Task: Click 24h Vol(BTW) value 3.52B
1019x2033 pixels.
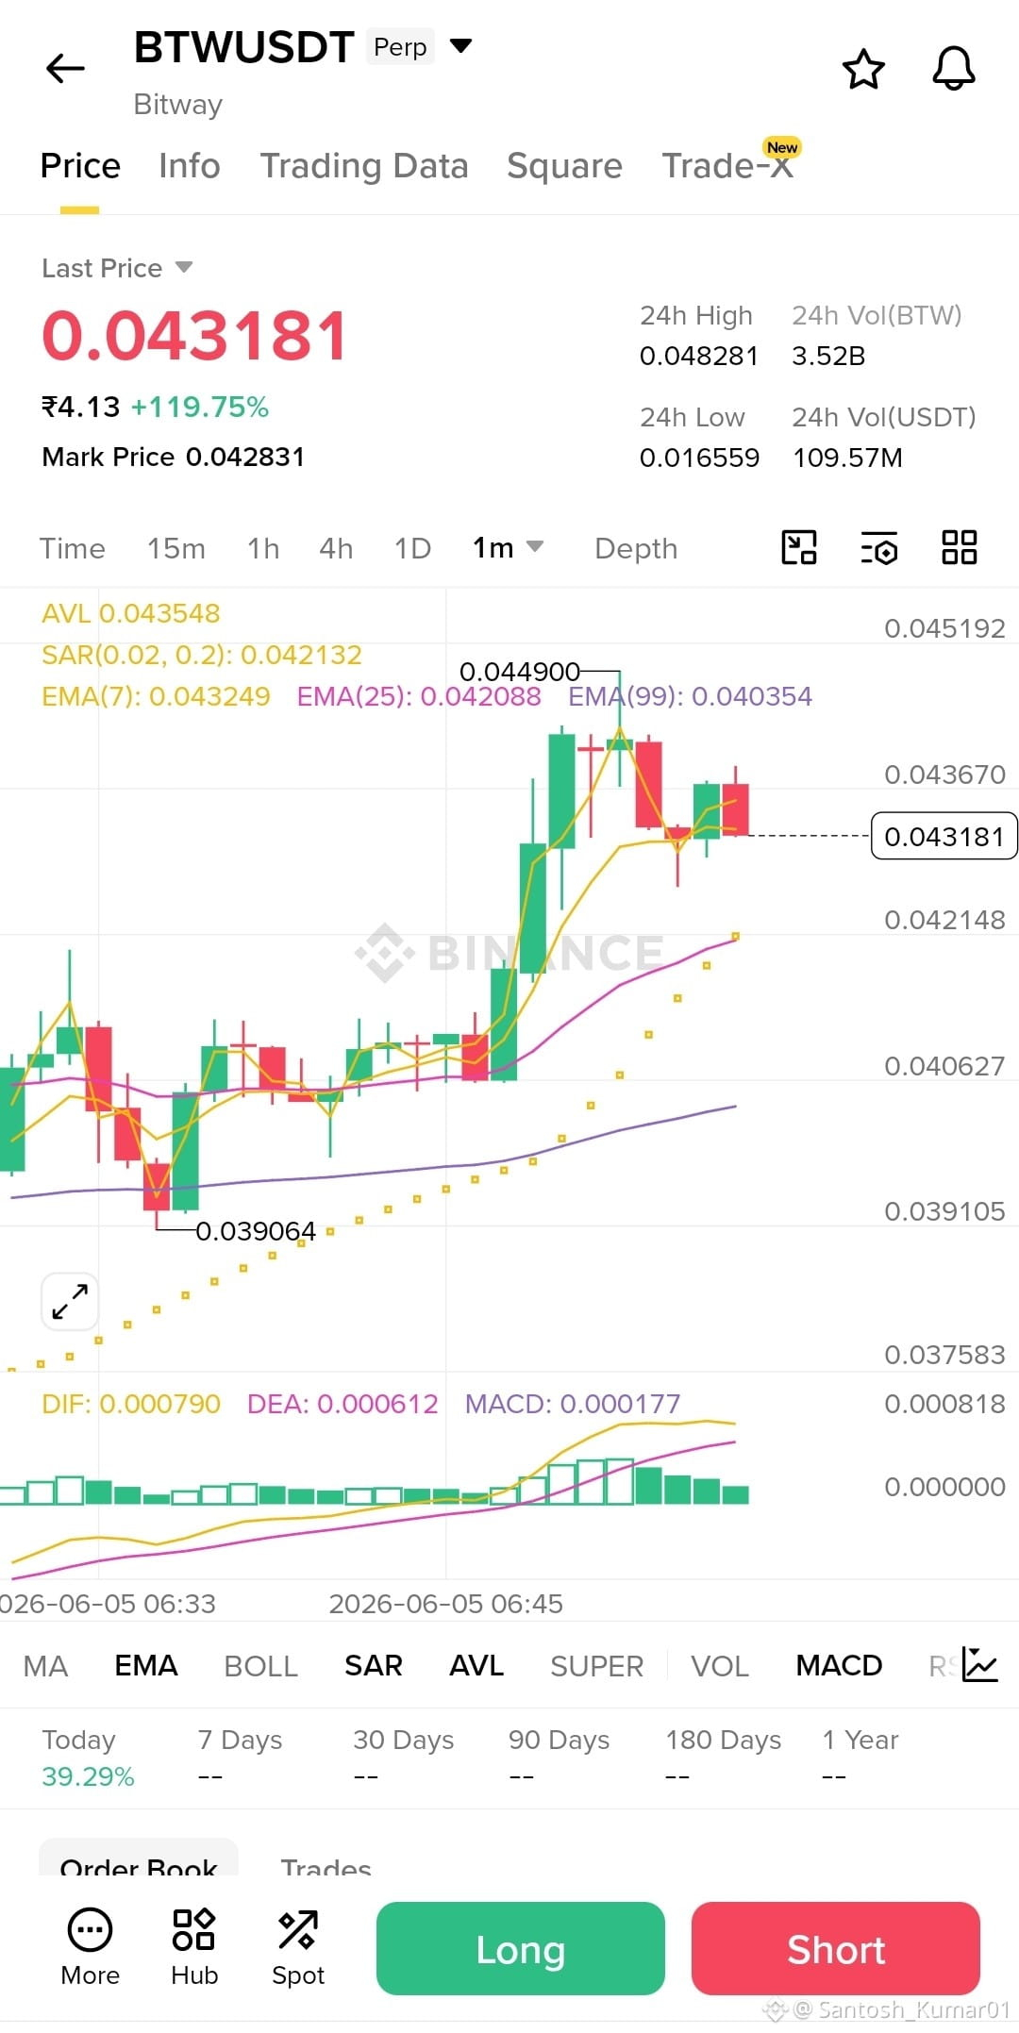Action: pyautogui.click(x=827, y=356)
